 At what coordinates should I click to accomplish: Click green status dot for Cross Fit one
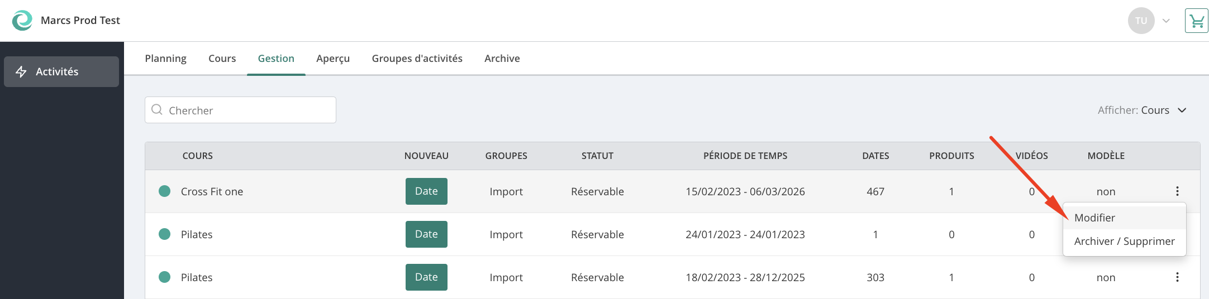coord(164,191)
